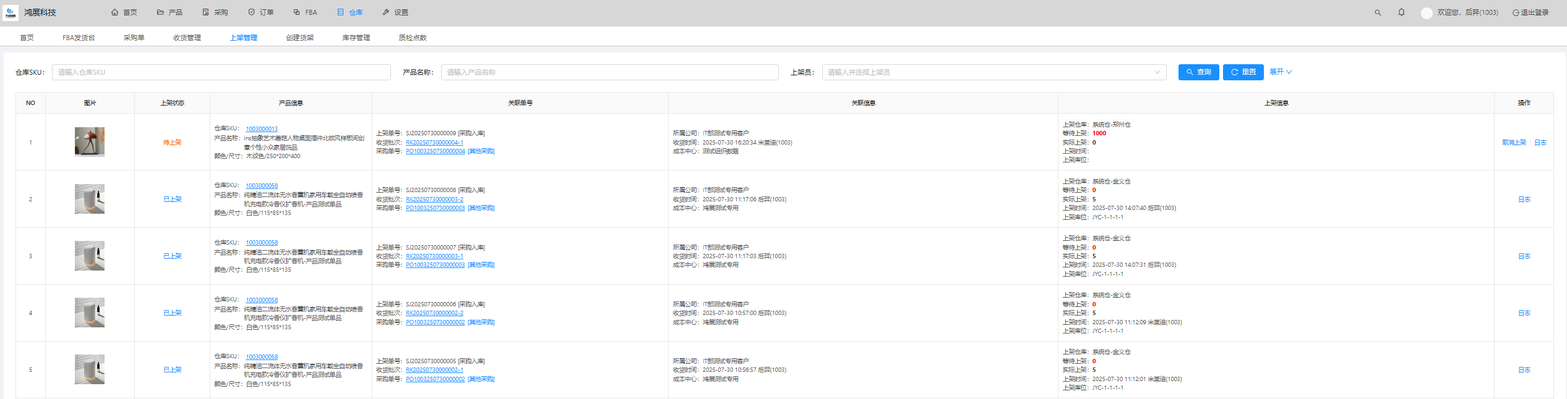This screenshot has width=1567, height=399.
Task: Click 取消上架 link in row 1
Action: pos(1514,143)
